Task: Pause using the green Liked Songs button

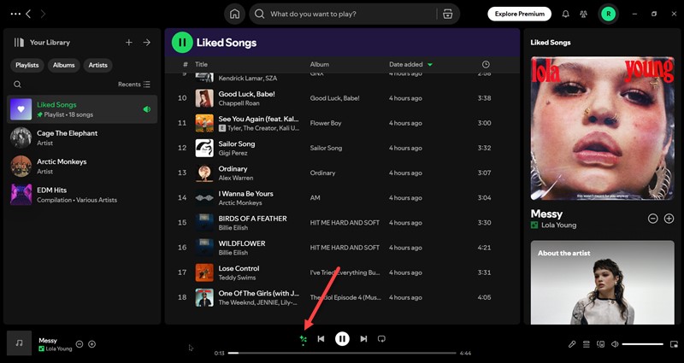Action: tap(182, 42)
